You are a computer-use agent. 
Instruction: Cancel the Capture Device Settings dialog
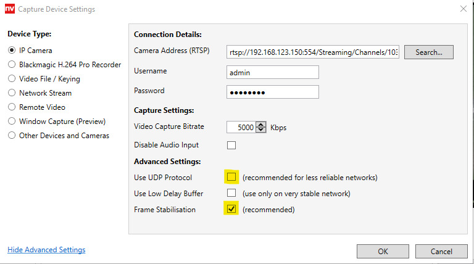coord(441,251)
